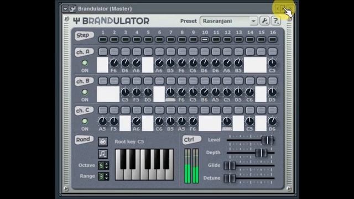This screenshot has width=354, height=199.
Task: Toggle channel C step 3 button
Action: click(126, 110)
